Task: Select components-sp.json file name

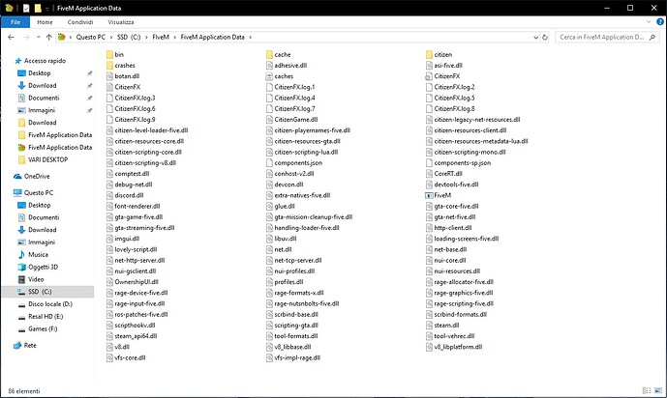Action: point(463,163)
